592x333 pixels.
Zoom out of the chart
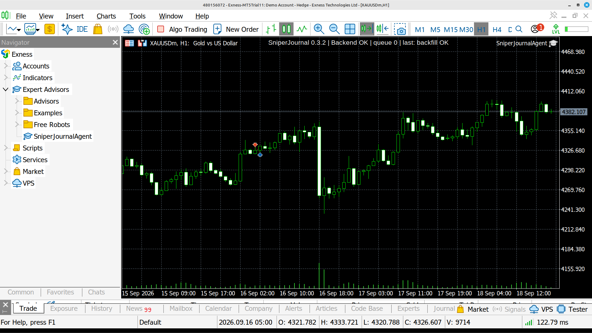pos(334,29)
